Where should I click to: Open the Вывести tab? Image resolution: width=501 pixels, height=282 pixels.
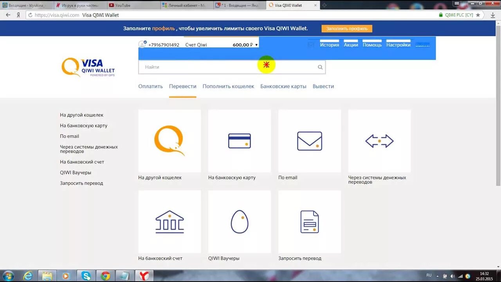pyautogui.click(x=323, y=86)
